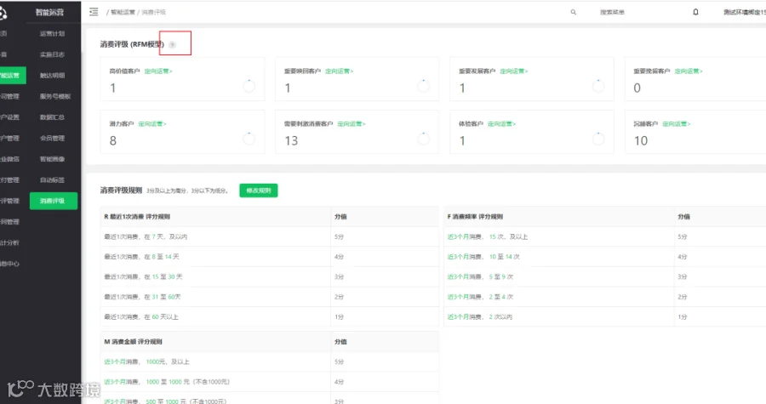Open 智能画像 in the submenu

[x=52, y=159]
